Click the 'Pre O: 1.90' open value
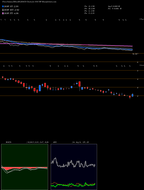This screenshot has height=190, width=144. pos(90,6)
